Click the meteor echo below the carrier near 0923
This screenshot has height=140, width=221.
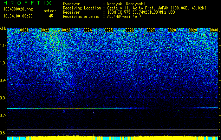click(64, 112)
